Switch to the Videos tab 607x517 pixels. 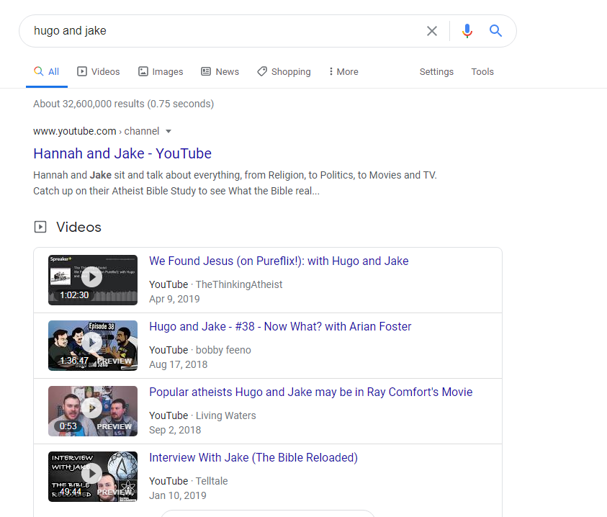pos(99,71)
